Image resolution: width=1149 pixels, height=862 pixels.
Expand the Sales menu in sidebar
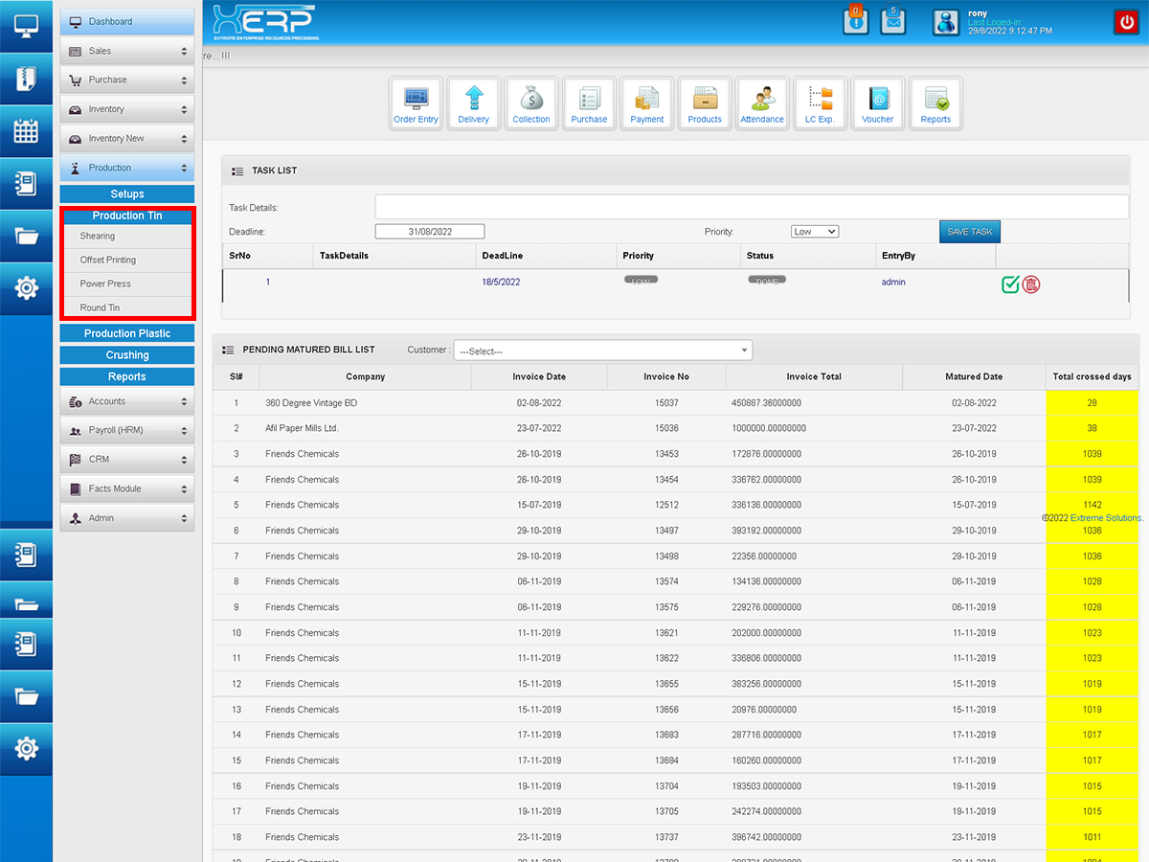click(127, 51)
